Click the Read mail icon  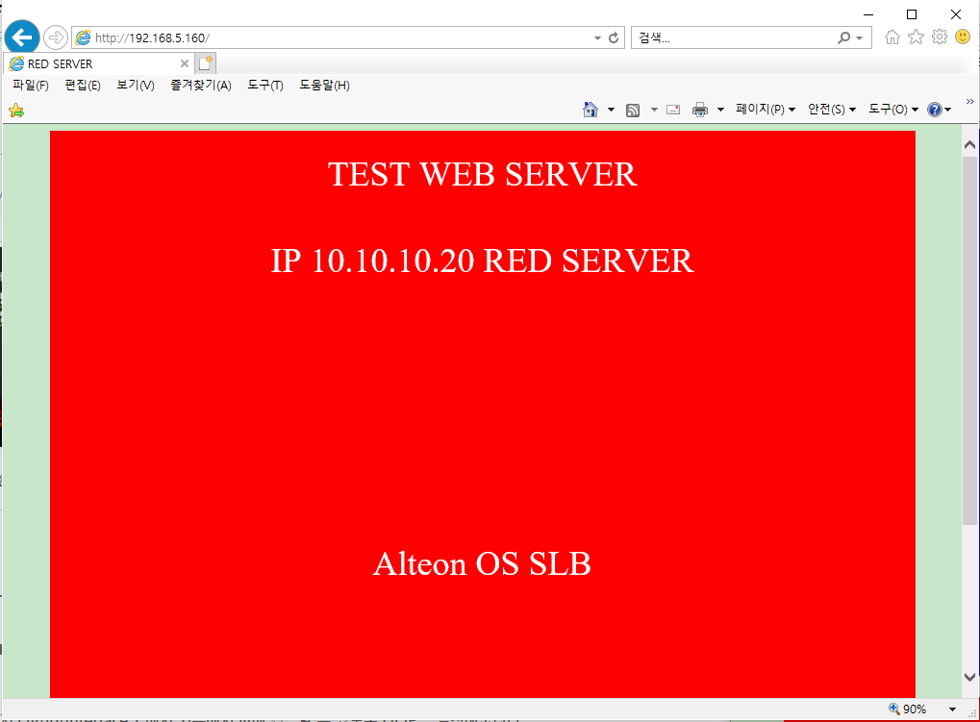pos(673,110)
